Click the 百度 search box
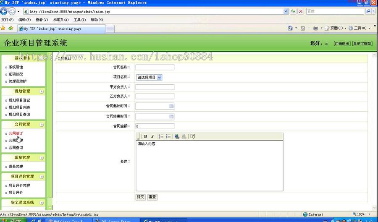The image size is (378, 222). point(335,11)
